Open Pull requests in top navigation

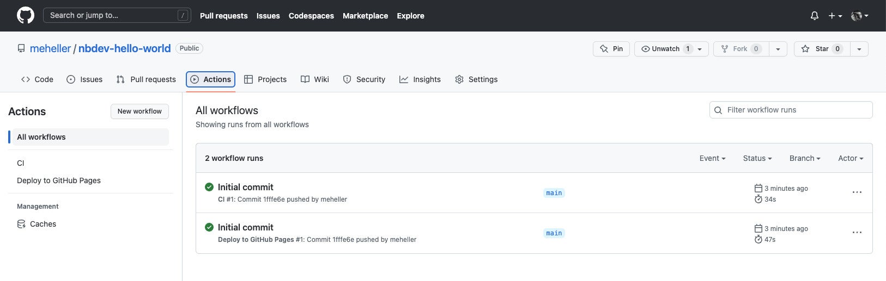224,16
